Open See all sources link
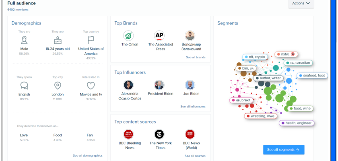Image resolution: width=338 pixels, height=161 pixels. pyautogui.click(x=195, y=156)
